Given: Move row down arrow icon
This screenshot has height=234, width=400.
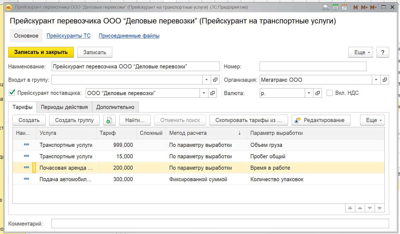Looking at the screenshot, I should coord(370,208).
